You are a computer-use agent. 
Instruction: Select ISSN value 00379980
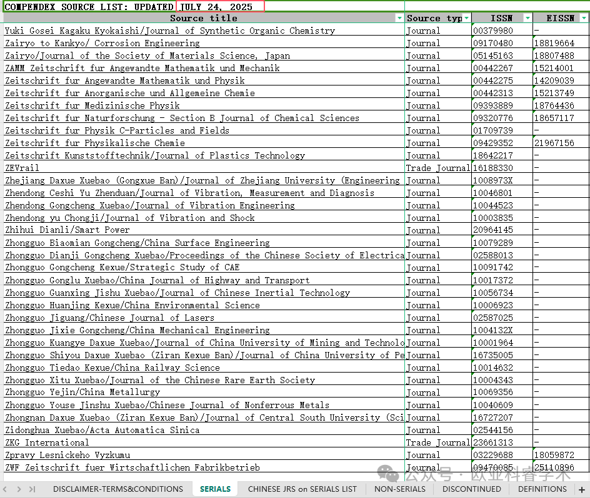pos(502,31)
